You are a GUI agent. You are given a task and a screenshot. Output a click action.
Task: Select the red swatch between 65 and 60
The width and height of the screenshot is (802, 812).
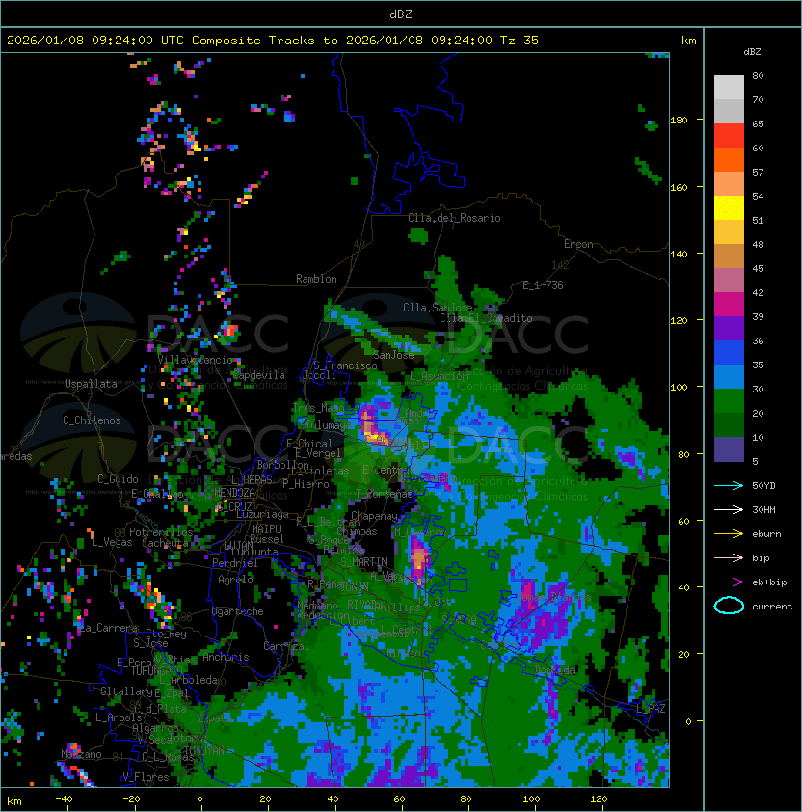tap(729, 135)
